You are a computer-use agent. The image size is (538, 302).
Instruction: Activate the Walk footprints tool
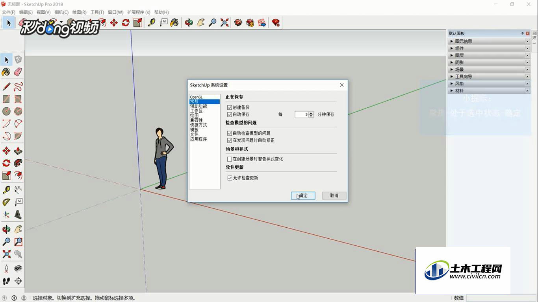(6, 281)
